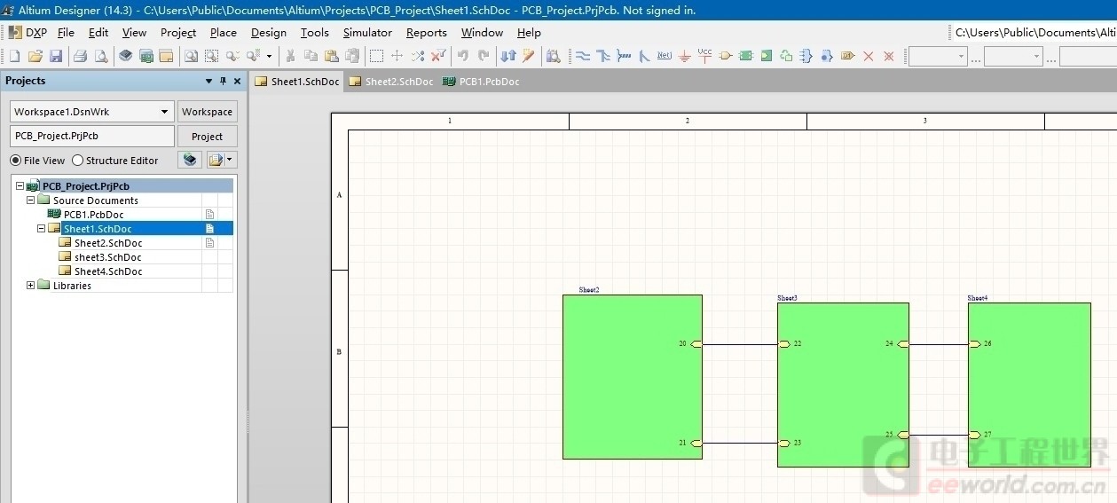Image resolution: width=1117 pixels, height=503 pixels.
Task: Click the Open folder toolbar icon
Action: pos(35,56)
